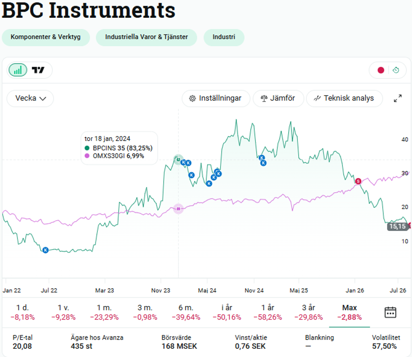Expand chart to fullscreen

(x=398, y=98)
